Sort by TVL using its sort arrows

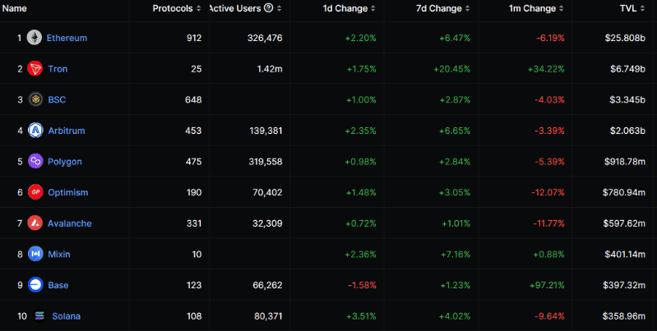click(x=642, y=8)
